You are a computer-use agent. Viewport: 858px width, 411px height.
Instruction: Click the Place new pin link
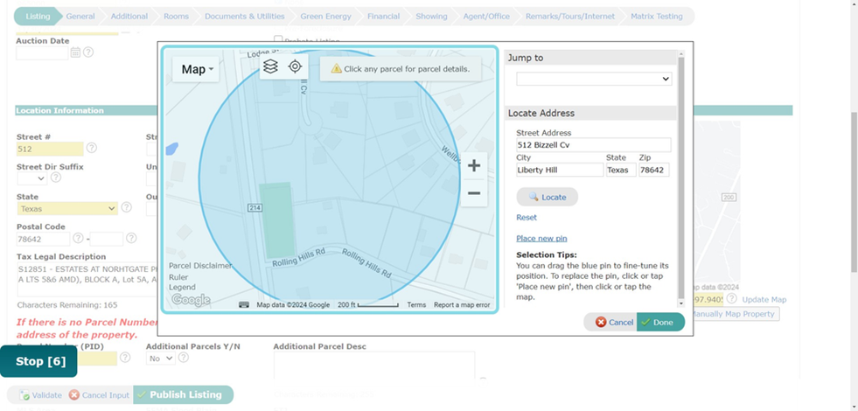point(541,238)
